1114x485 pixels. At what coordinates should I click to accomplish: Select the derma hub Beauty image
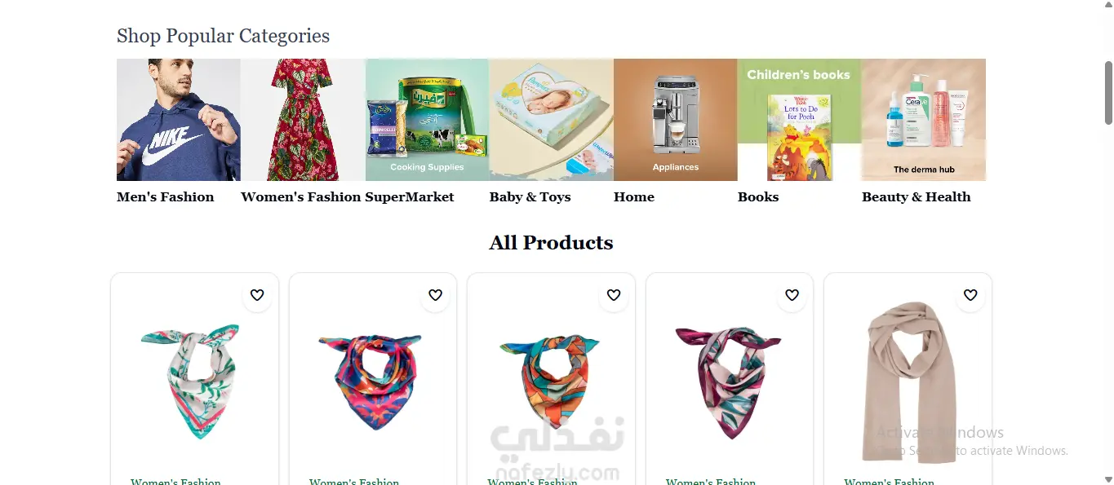click(924, 120)
